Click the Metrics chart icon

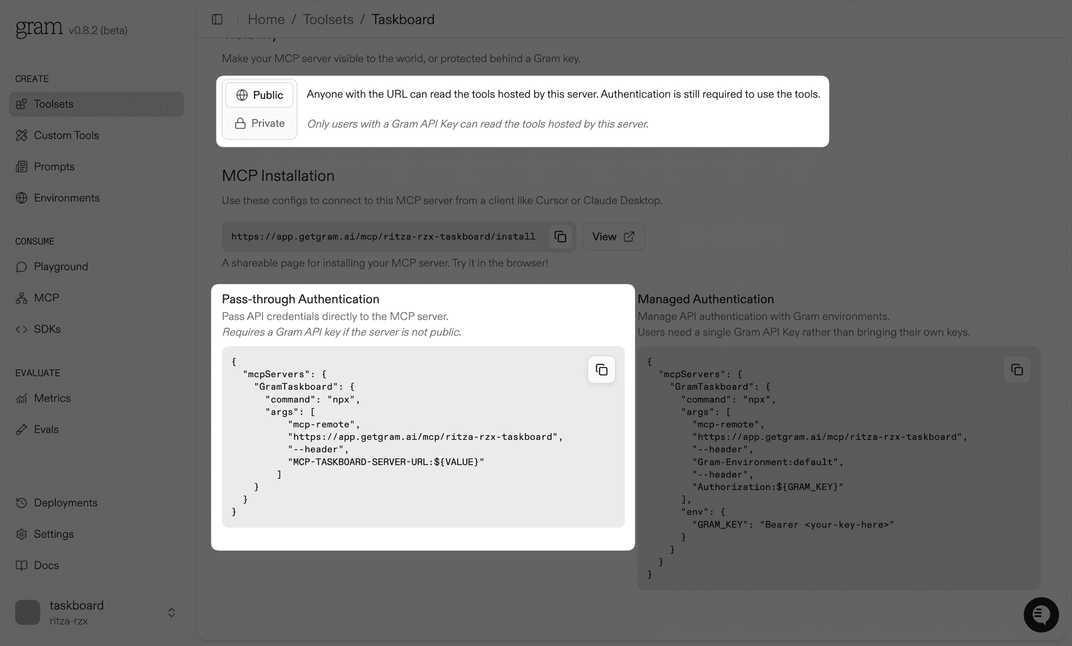coord(21,398)
